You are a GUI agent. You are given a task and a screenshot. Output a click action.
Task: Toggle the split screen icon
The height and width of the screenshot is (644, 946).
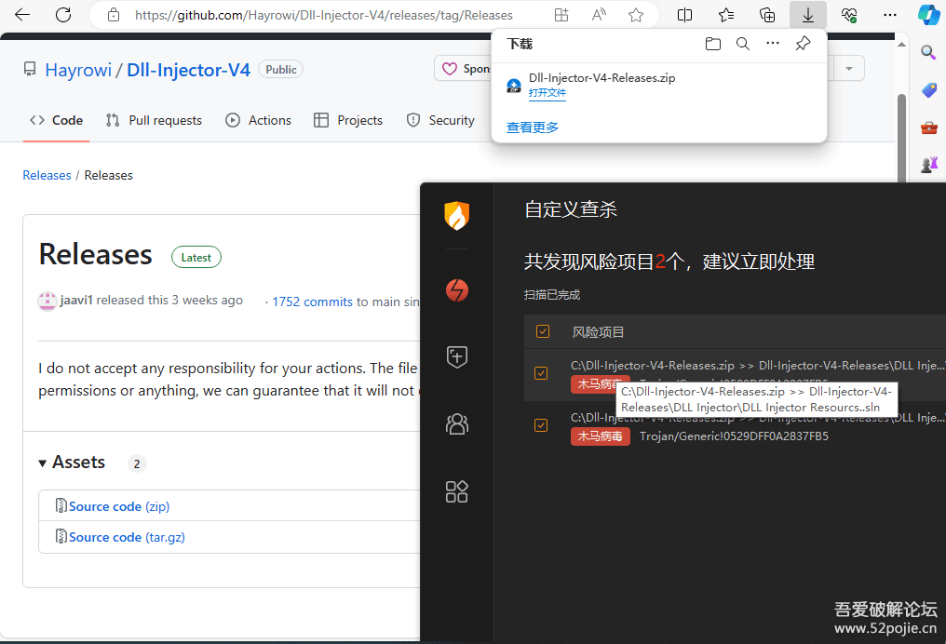coord(684,15)
